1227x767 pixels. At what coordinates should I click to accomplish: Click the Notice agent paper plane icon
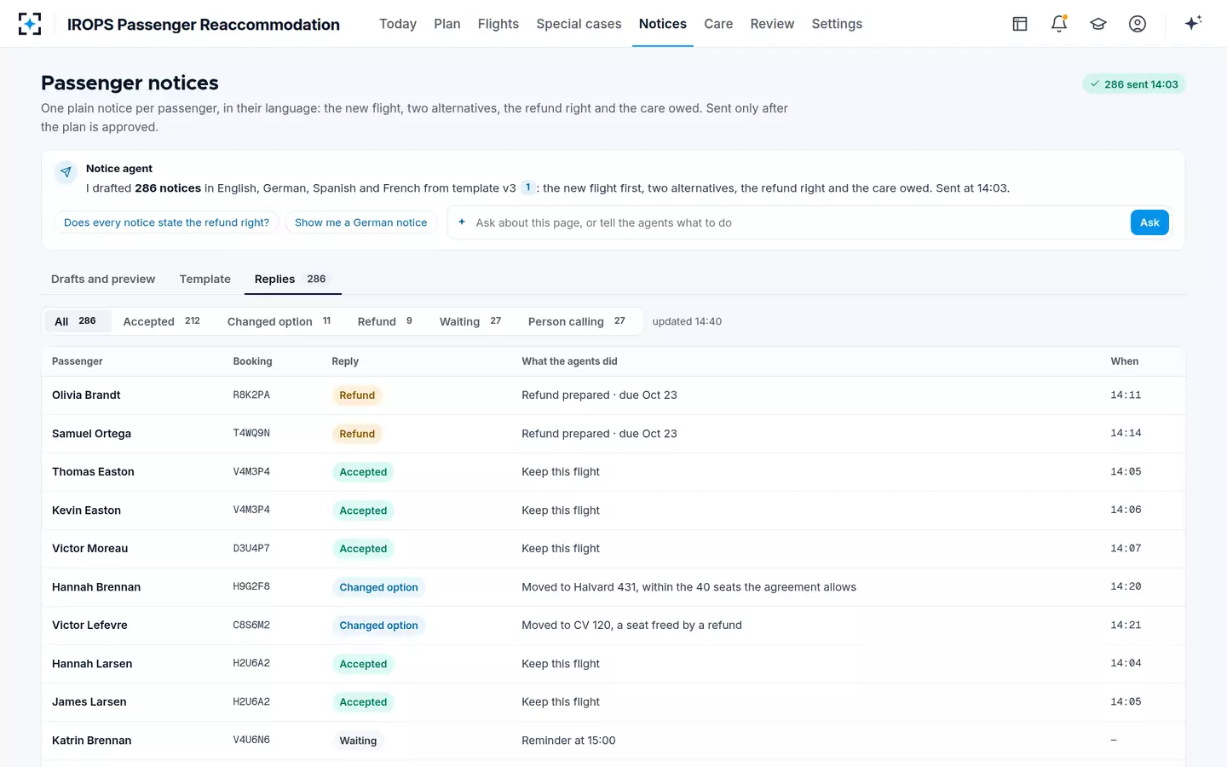click(x=66, y=172)
